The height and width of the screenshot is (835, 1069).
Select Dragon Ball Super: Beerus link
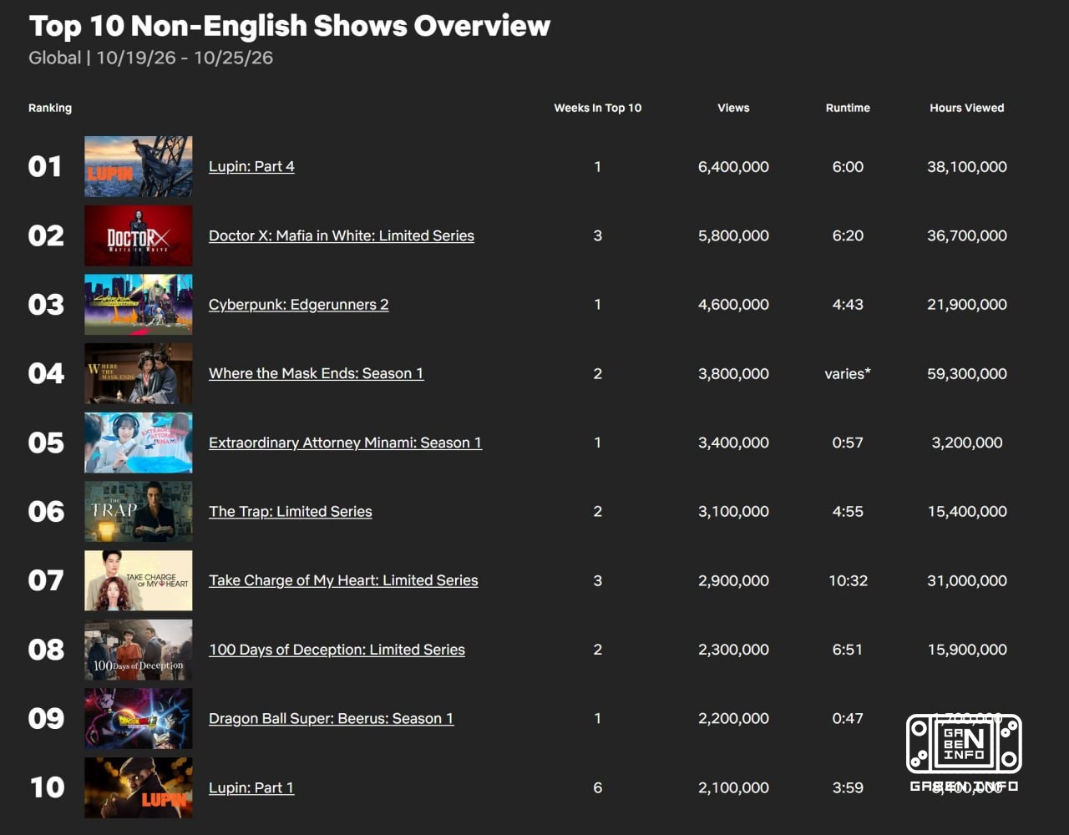click(x=332, y=718)
